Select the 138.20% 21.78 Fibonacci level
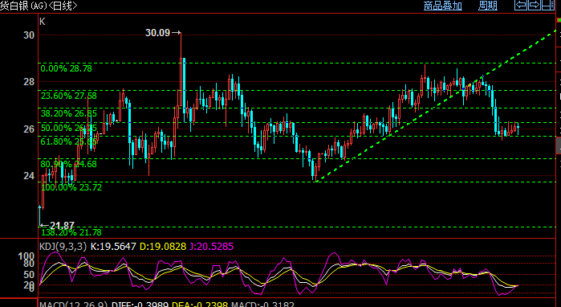This screenshot has height=307, width=561. (71, 232)
